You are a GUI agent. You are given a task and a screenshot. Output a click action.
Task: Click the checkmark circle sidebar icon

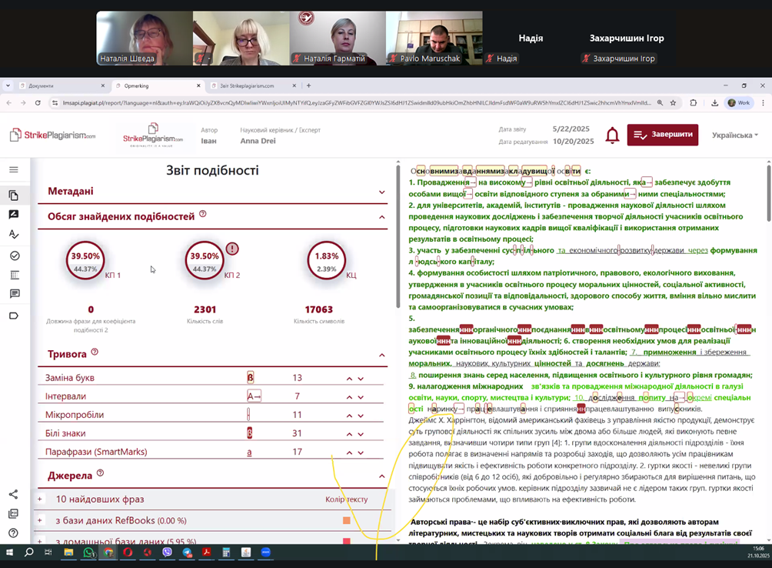(14, 256)
